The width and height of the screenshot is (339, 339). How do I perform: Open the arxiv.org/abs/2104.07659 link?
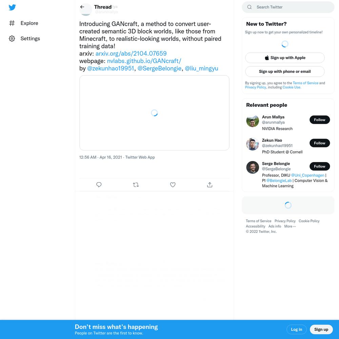click(x=131, y=54)
